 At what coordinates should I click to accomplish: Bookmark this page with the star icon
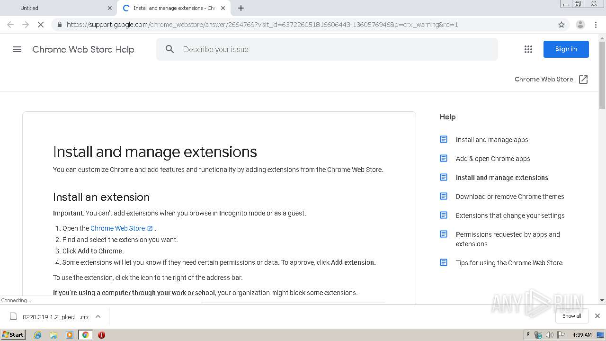pos(561,25)
